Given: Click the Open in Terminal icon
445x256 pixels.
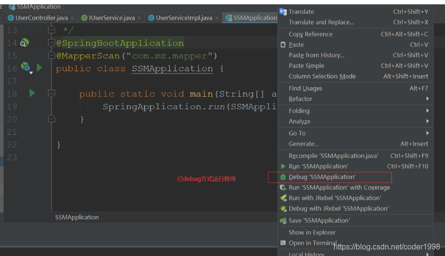Looking at the screenshot, I should point(283,243).
